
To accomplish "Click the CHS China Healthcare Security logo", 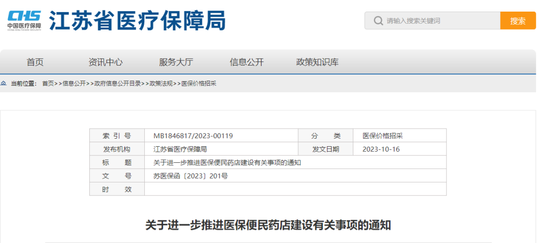I will 24,21.
